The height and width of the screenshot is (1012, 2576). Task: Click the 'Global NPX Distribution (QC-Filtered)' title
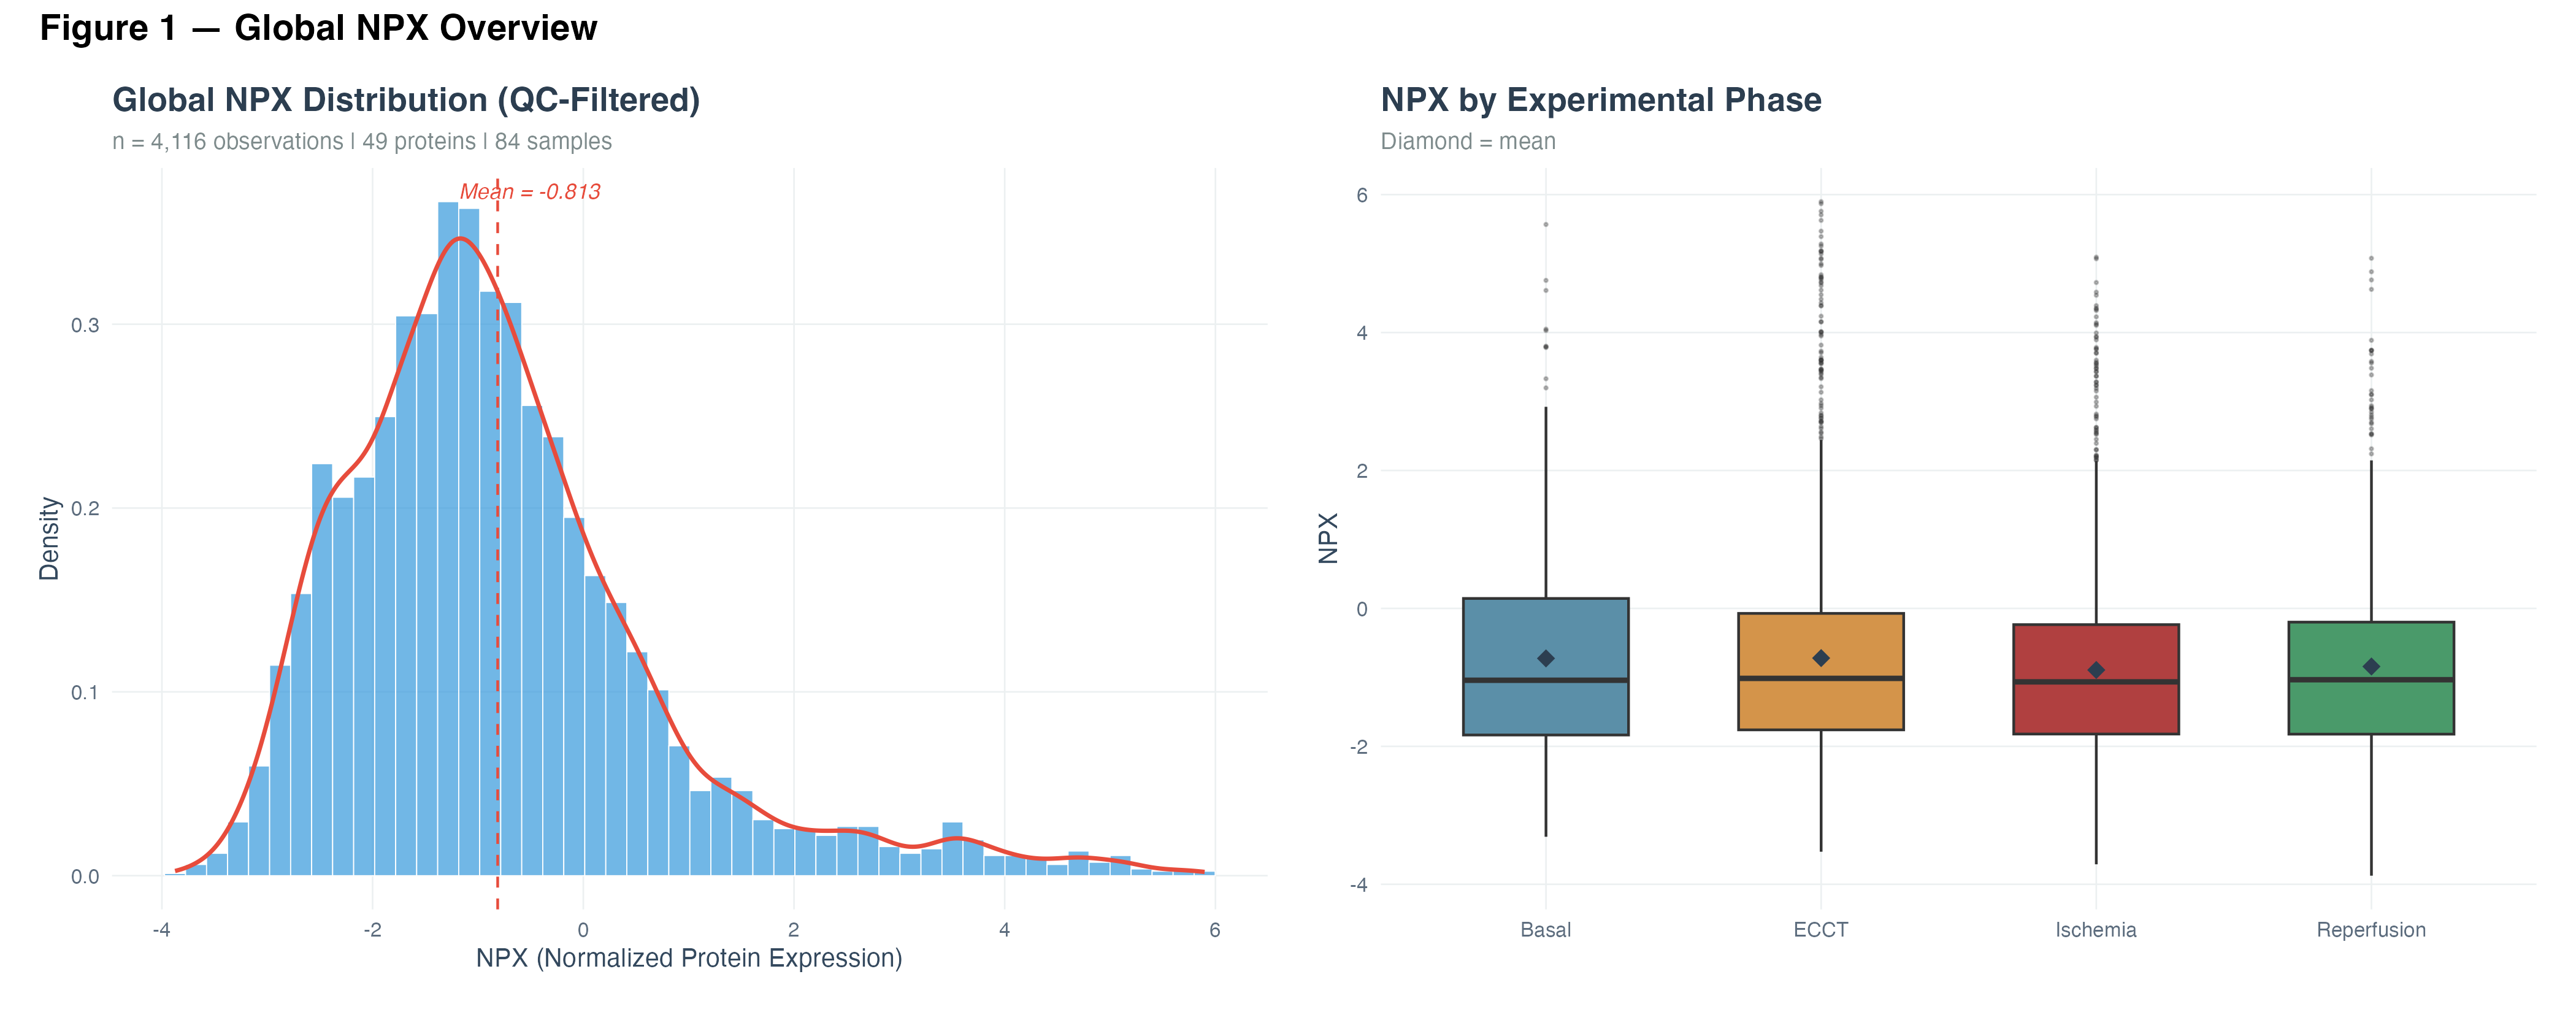[406, 100]
